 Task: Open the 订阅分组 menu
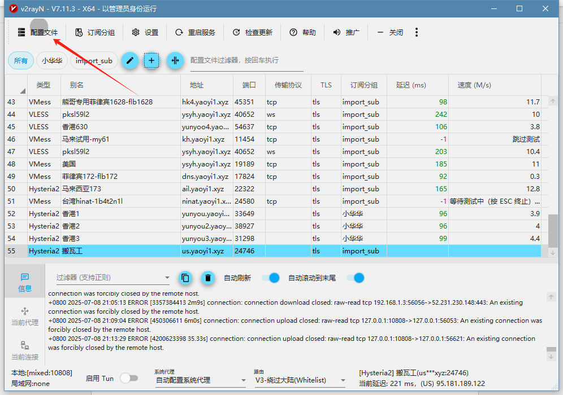coord(95,33)
